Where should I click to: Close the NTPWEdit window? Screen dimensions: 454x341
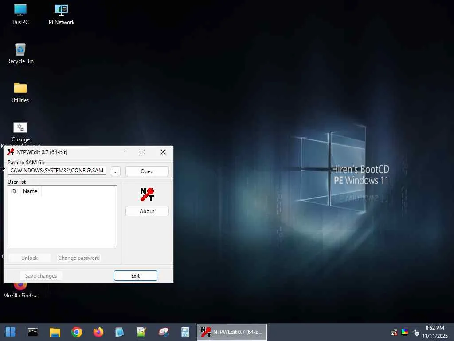pos(163,152)
